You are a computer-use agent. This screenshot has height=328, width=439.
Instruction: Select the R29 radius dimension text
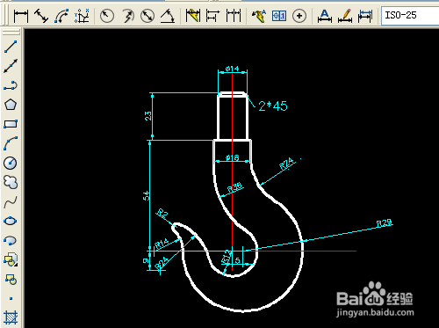pyautogui.click(x=384, y=223)
